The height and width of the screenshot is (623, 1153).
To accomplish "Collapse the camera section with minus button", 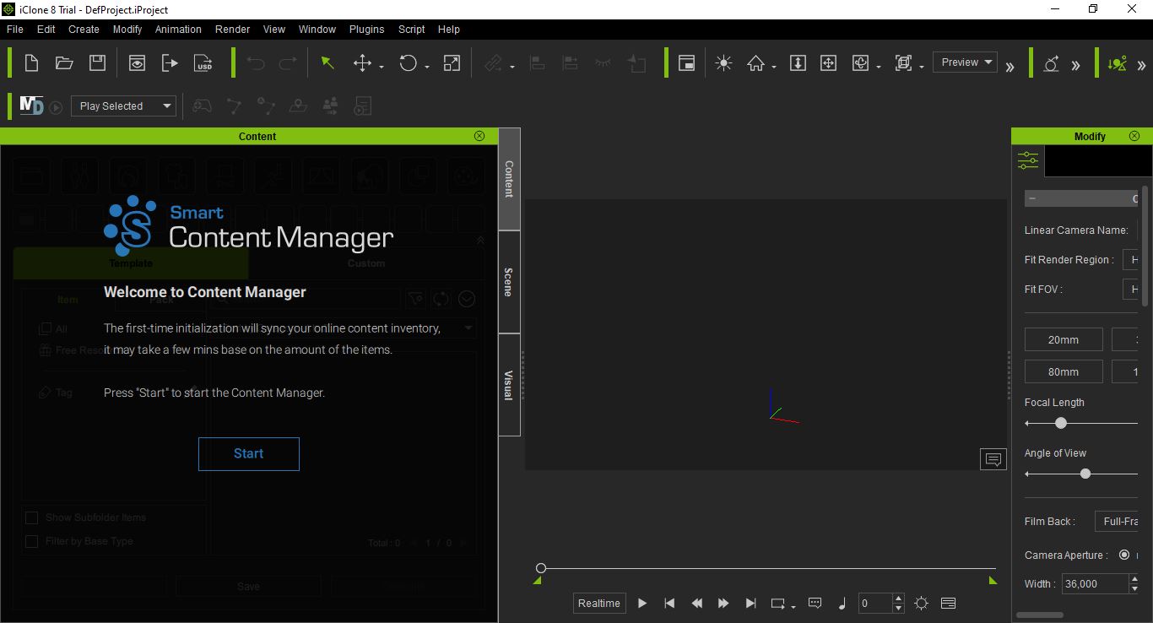I will [x=1032, y=198].
